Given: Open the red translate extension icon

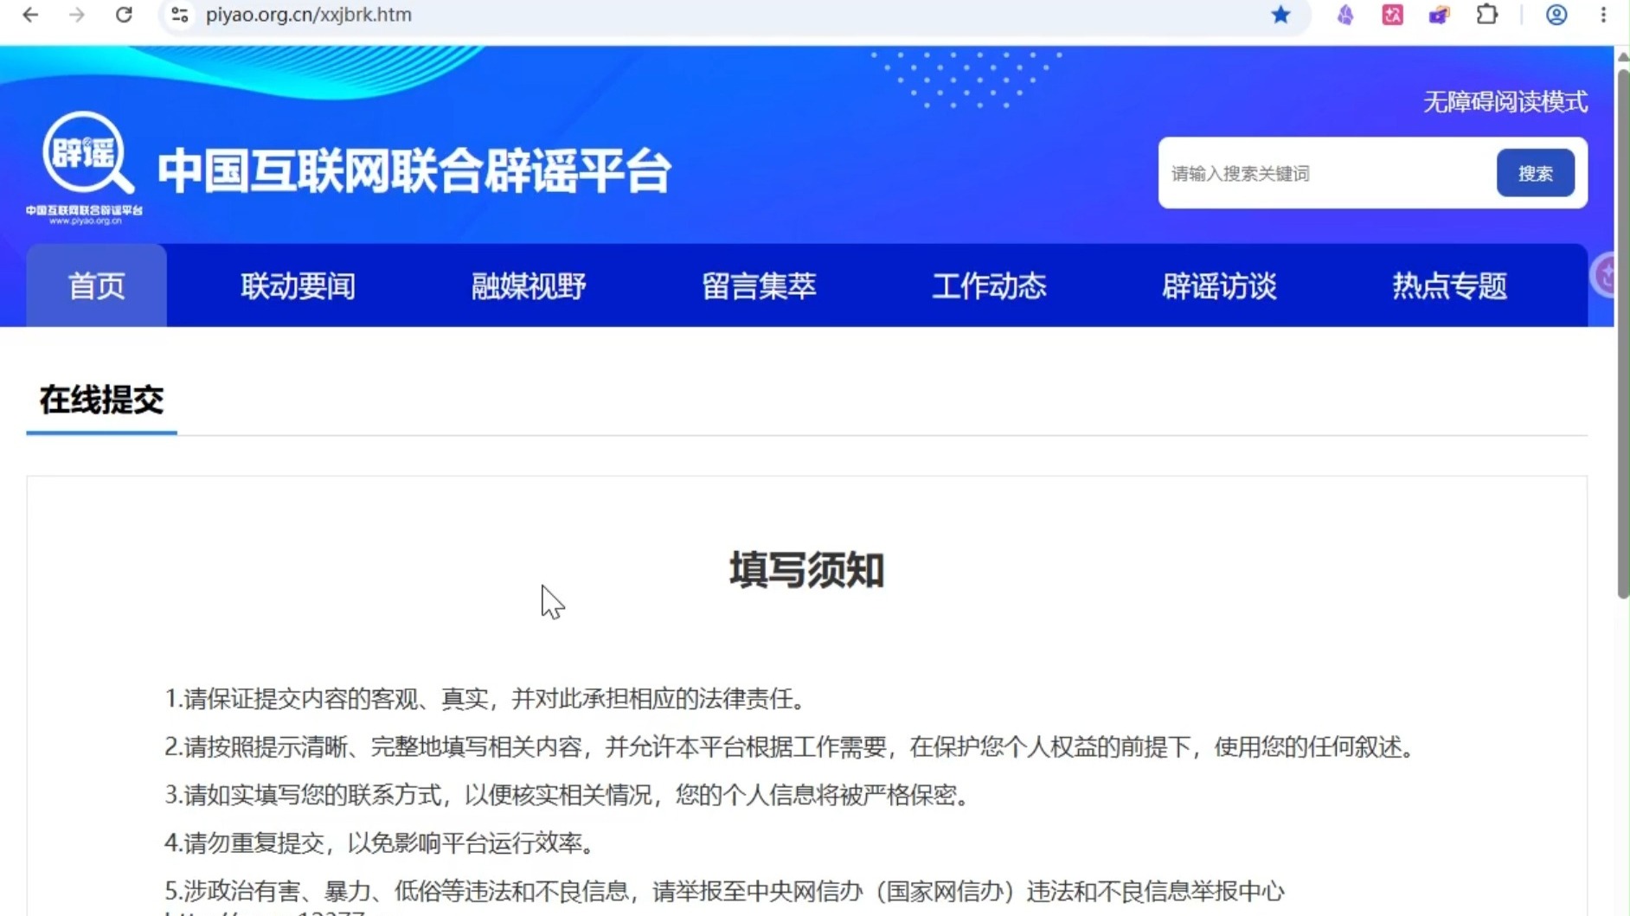Looking at the screenshot, I should pos(1392,15).
